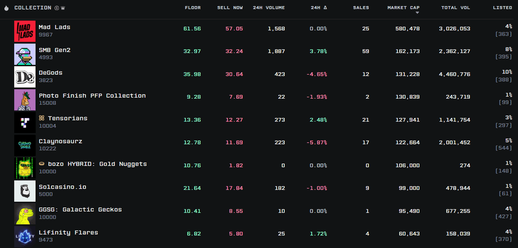Screen dimensions: 518x248
Task: Click the flame trending icon
Action: (6, 7)
